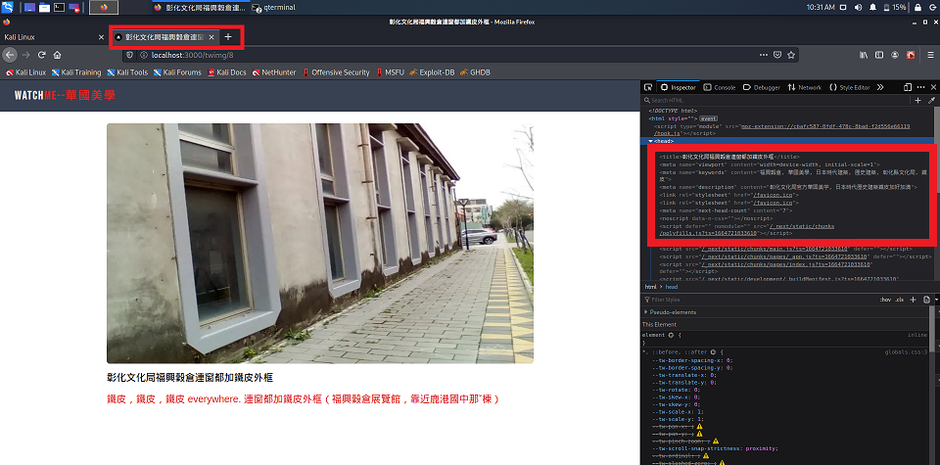Toggle responsive design mode icon

(x=908, y=87)
